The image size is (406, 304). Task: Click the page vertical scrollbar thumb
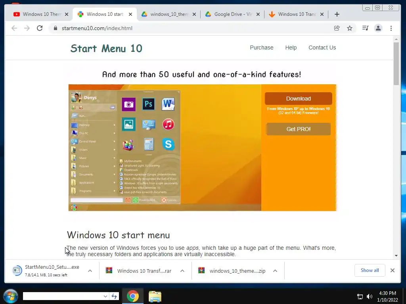tap(396, 64)
